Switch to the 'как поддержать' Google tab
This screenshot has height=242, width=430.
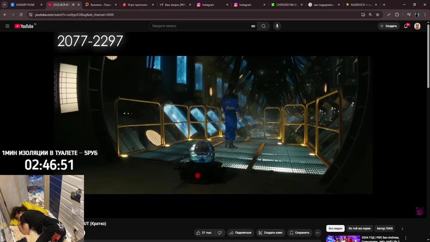coord(324,5)
